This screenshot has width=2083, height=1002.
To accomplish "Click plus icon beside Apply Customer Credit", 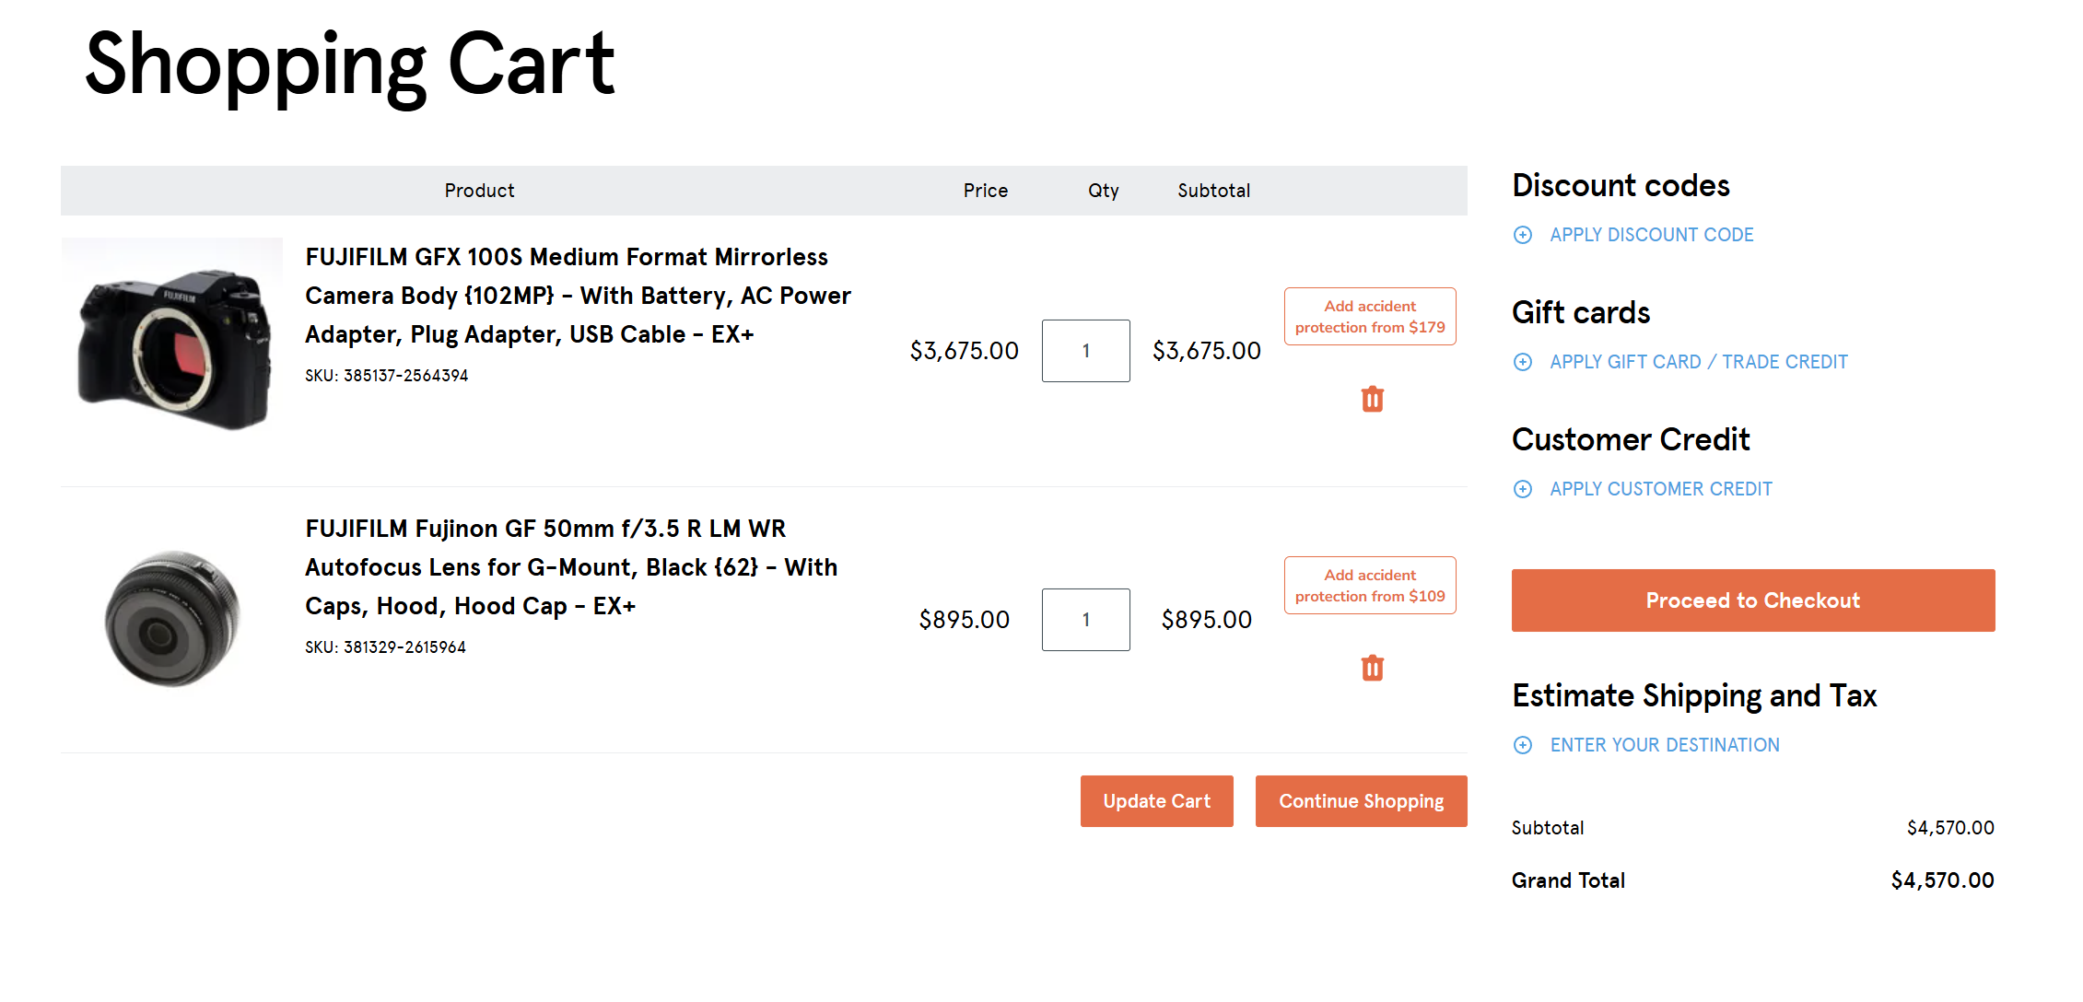I will [1523, 489].
